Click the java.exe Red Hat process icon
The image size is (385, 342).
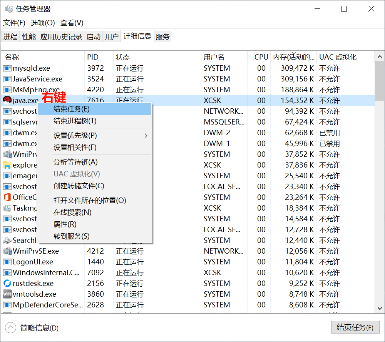pyautogui.click(x=7, y=100)
